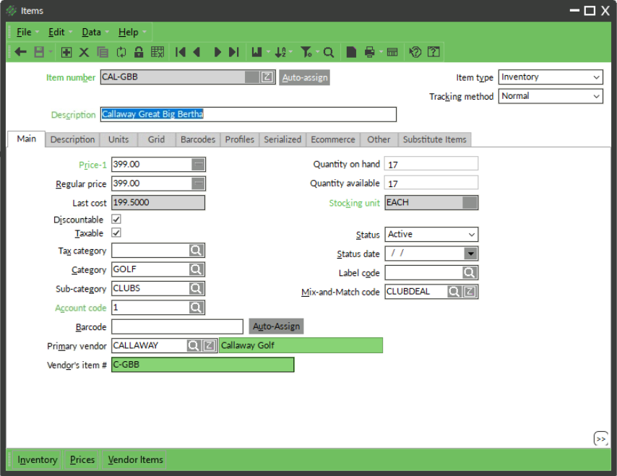This screenshot has height=476, width=617.
Task: Click the table grid view icon
Action: pos(158,52)
